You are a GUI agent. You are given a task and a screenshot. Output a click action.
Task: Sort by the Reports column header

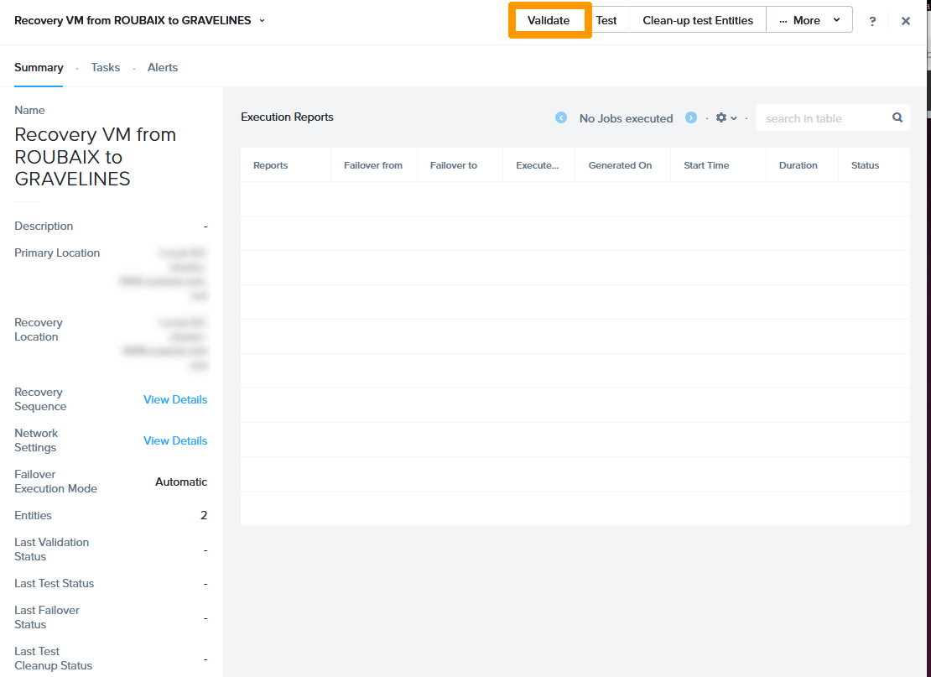271,165
